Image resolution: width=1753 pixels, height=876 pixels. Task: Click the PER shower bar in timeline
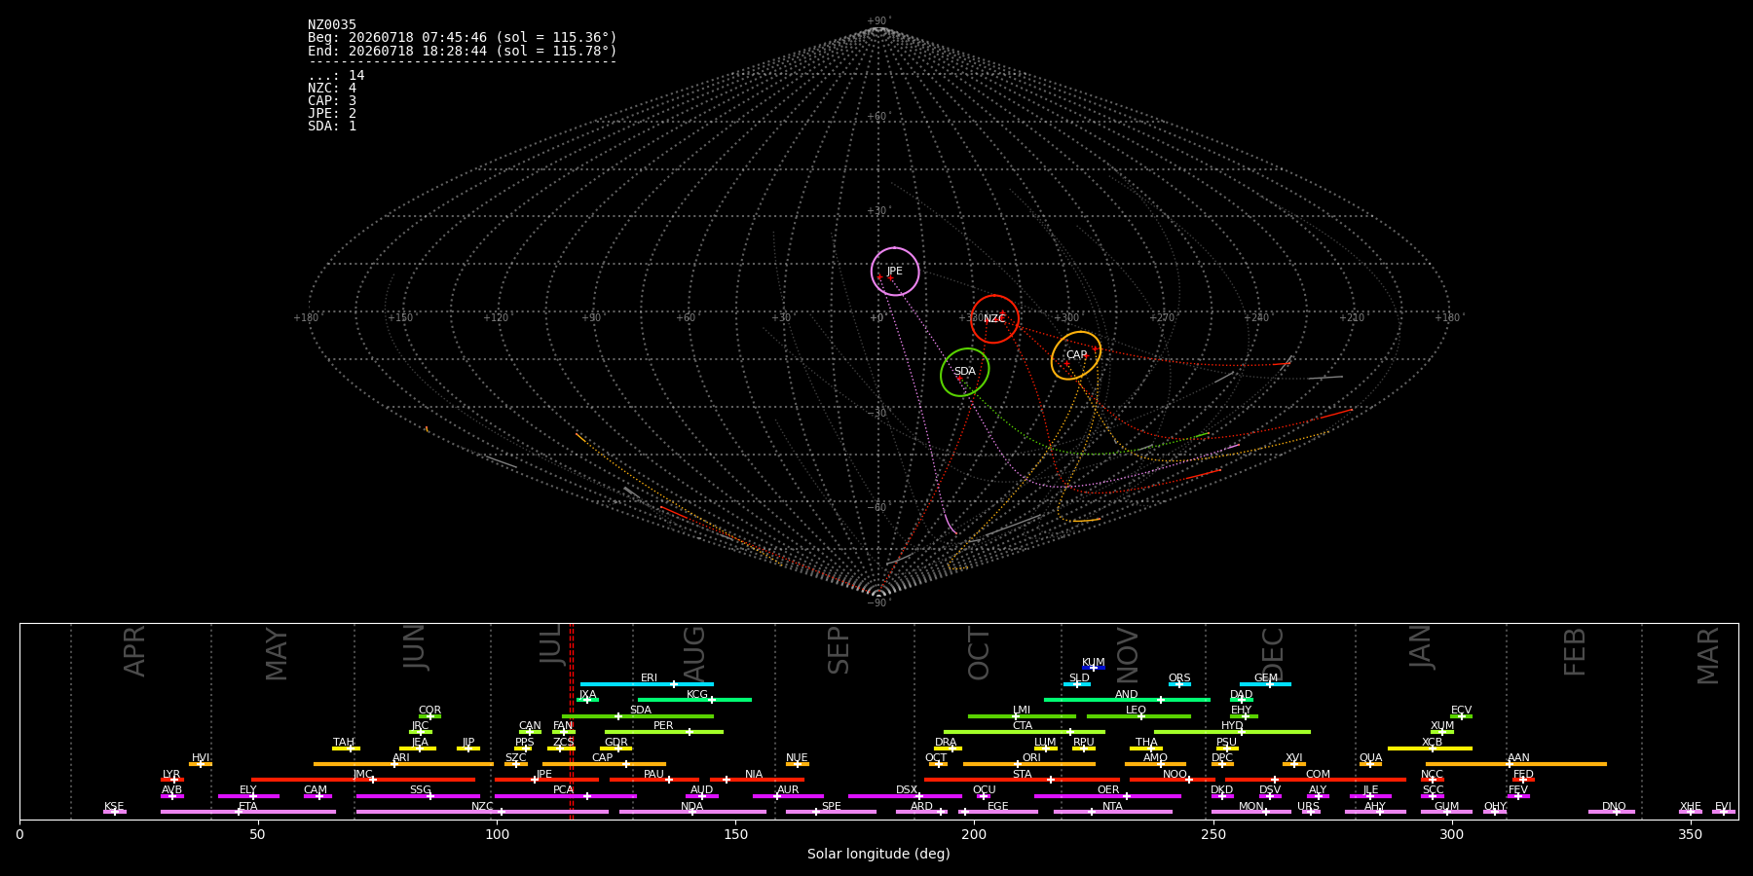664,732
